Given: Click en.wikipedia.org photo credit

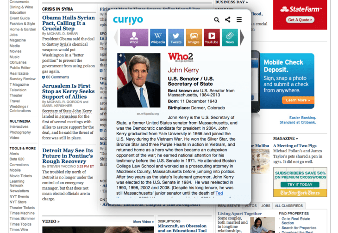Looking at the screenshot, I should click(x=148, y=114).
